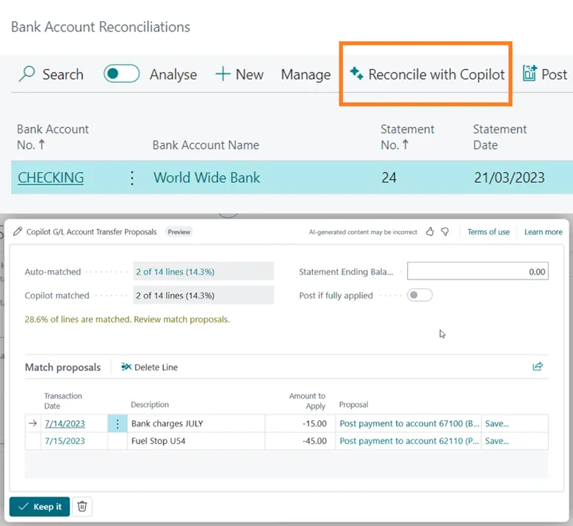Enable the Post if fully applied toggle

point(419,295)
